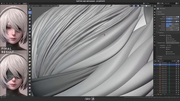This screenshot has width=180, height=101.
Task: Toggle Use Original Normal checkbox
Action: [x=166, y=47]
